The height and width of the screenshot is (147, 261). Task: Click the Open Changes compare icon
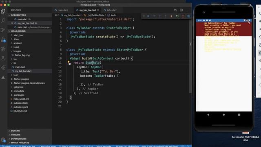coord(175,10)
